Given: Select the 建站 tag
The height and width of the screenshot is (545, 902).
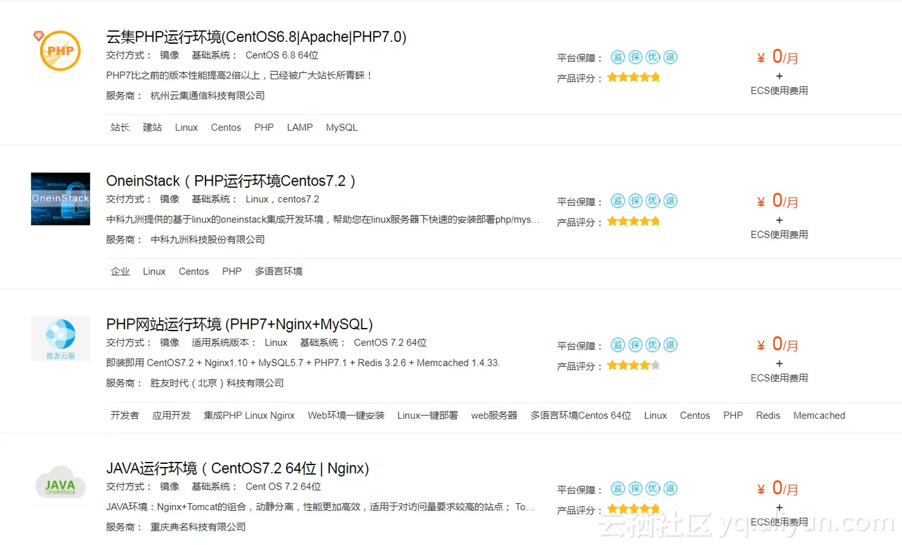Looking at the screenshot, I should click(153, 128).
